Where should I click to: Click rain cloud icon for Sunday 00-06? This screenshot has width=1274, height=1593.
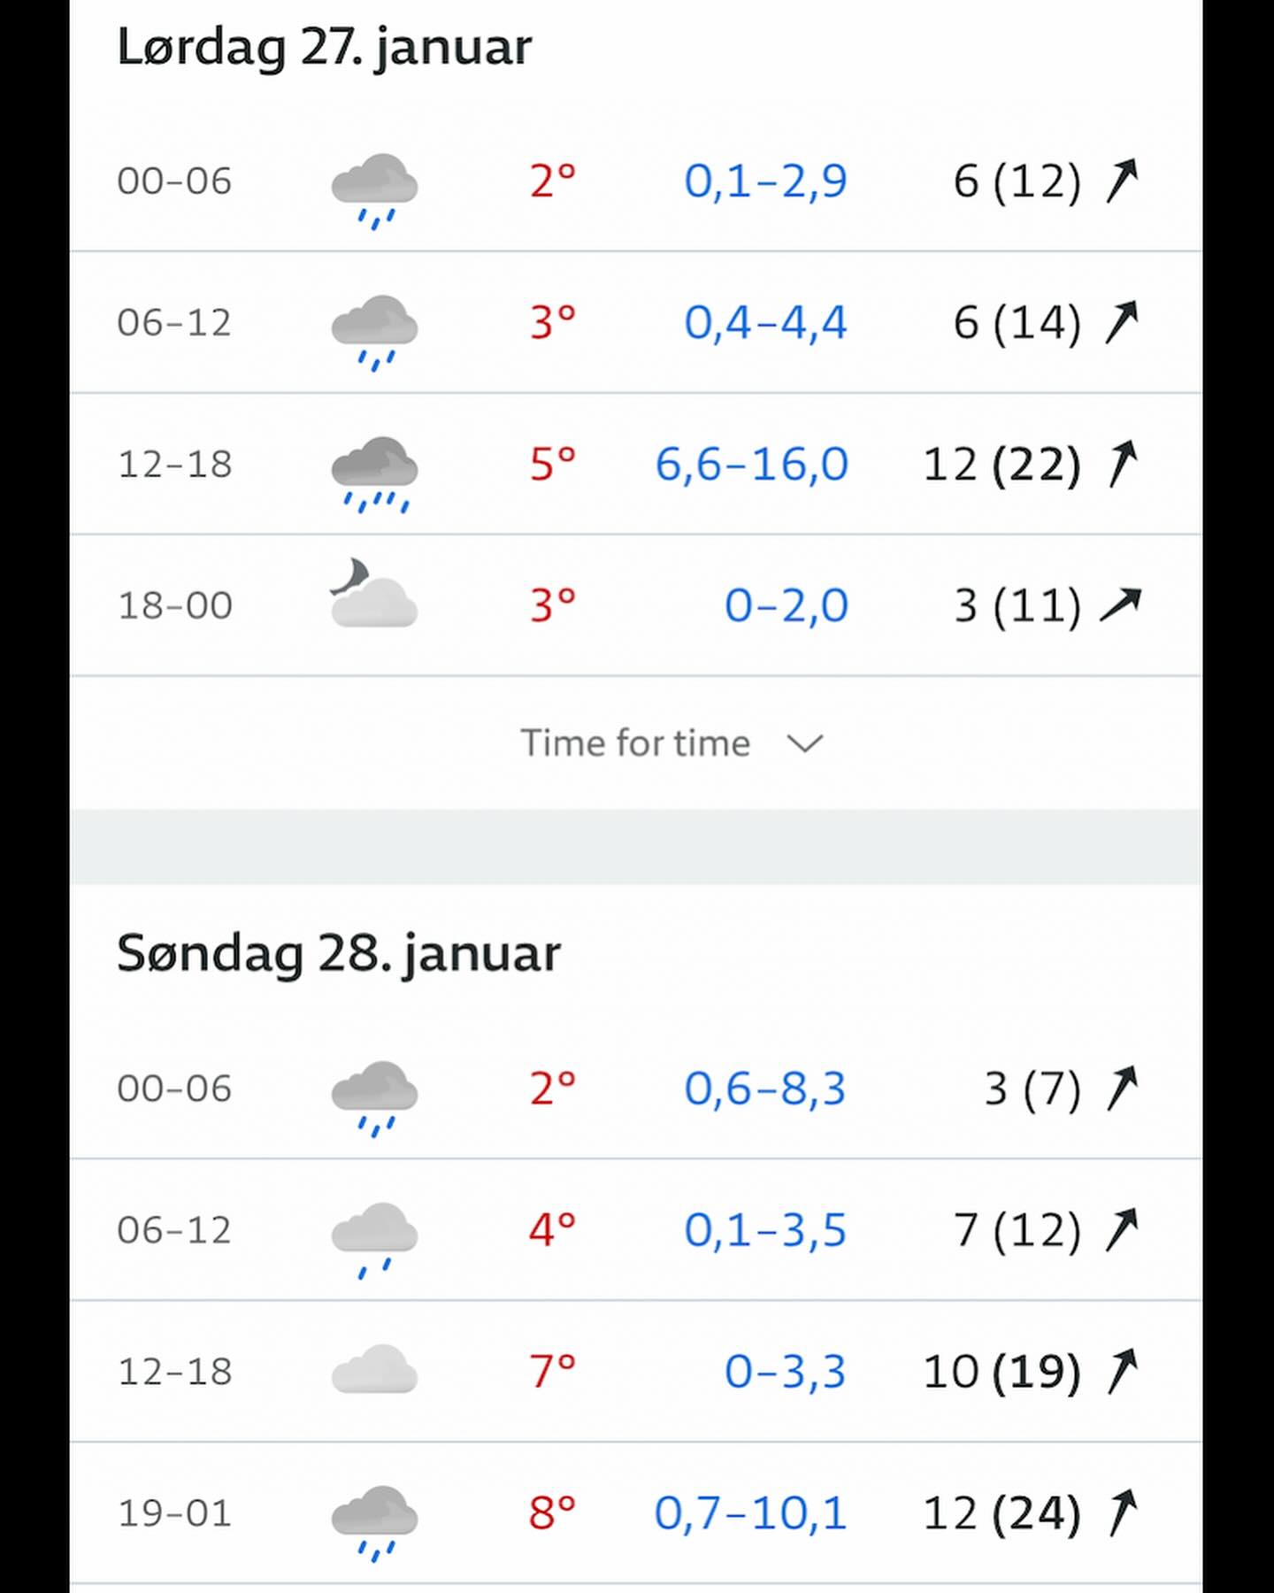[x=374, y=1098]
